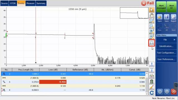This screenshot has width=178, height=100.
Task: Click the No. column header
Action: pyautogui.click(x=6, y=70)
